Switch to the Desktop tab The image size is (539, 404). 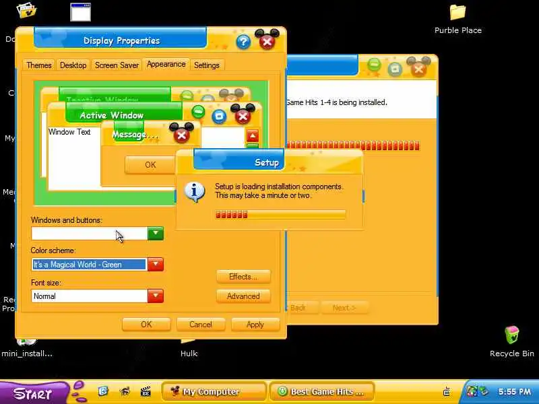tap(73, 65)
